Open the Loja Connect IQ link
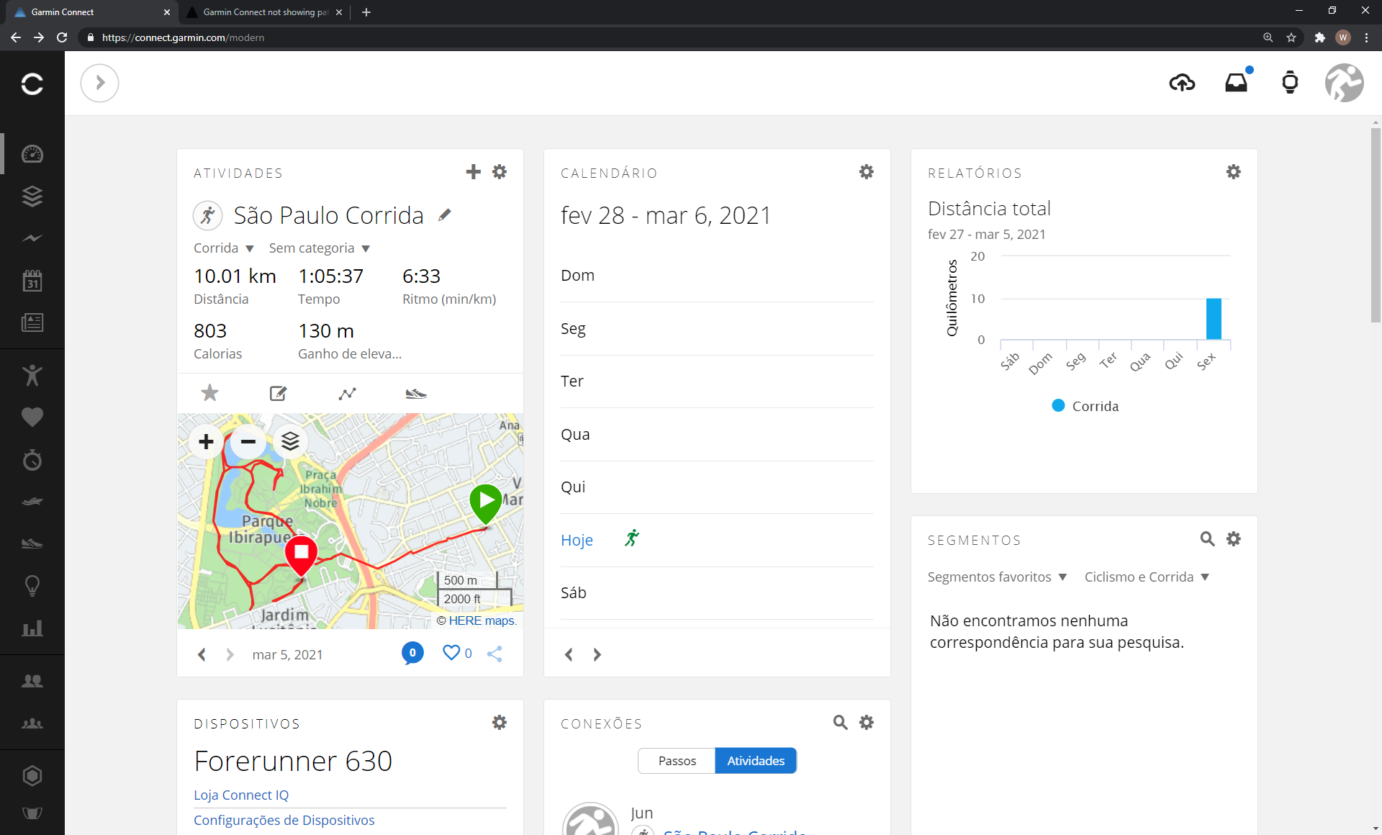1382x835 pixels. pos(241,795)
